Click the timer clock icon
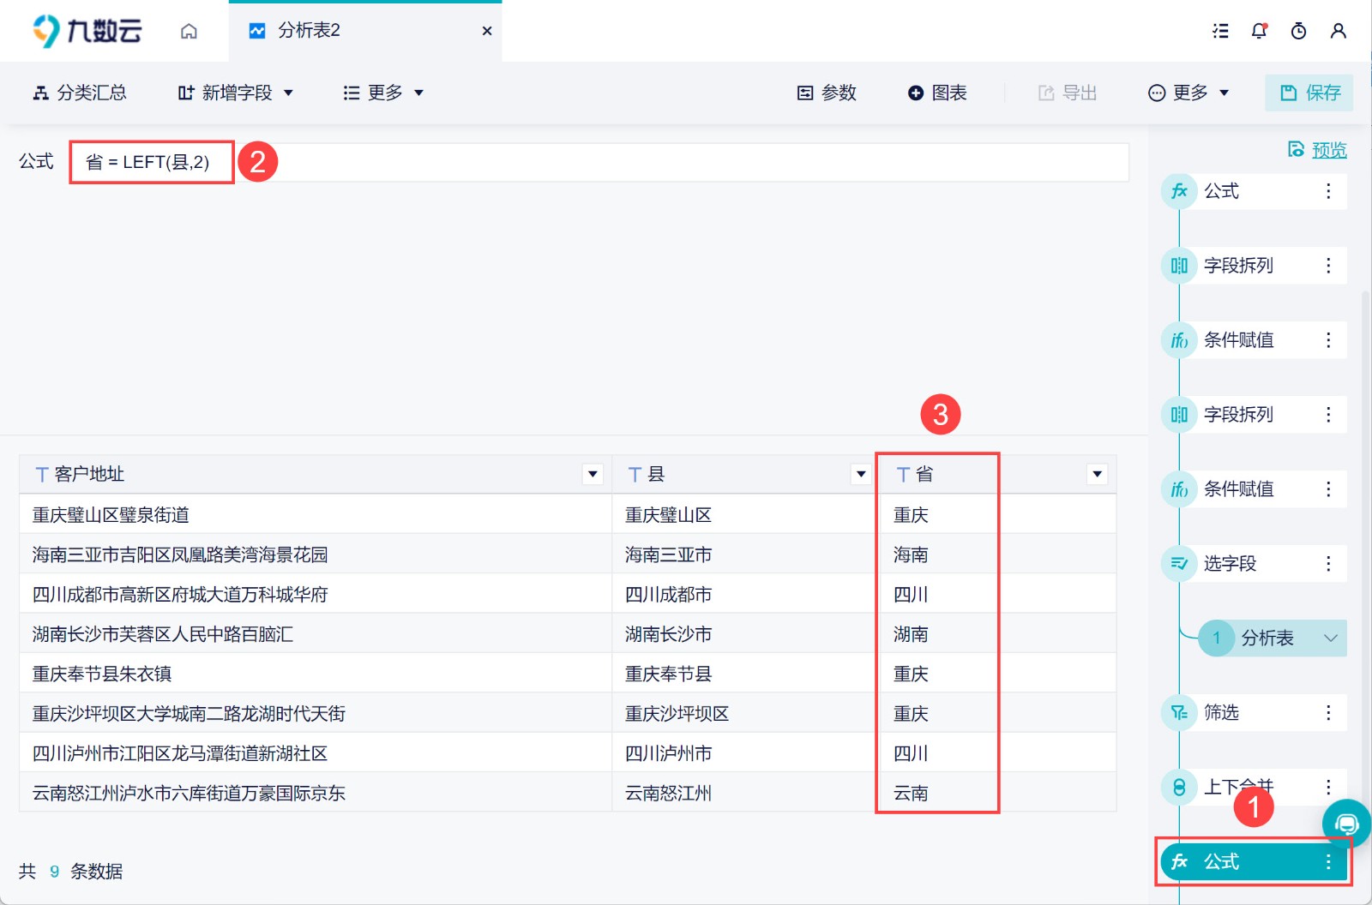 tap(1298, 31)
